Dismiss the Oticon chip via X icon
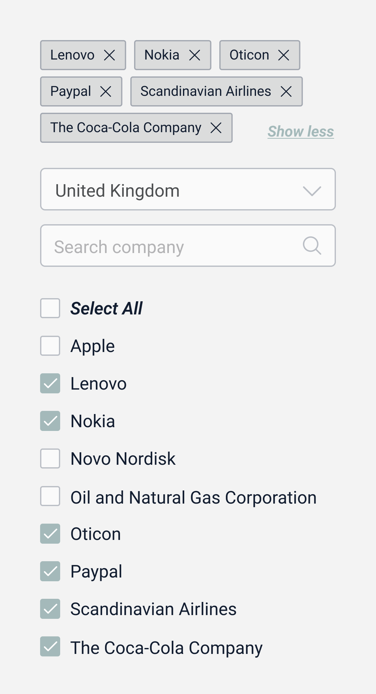The width and height of the screenshot is (376, 694). pos(284,55)
